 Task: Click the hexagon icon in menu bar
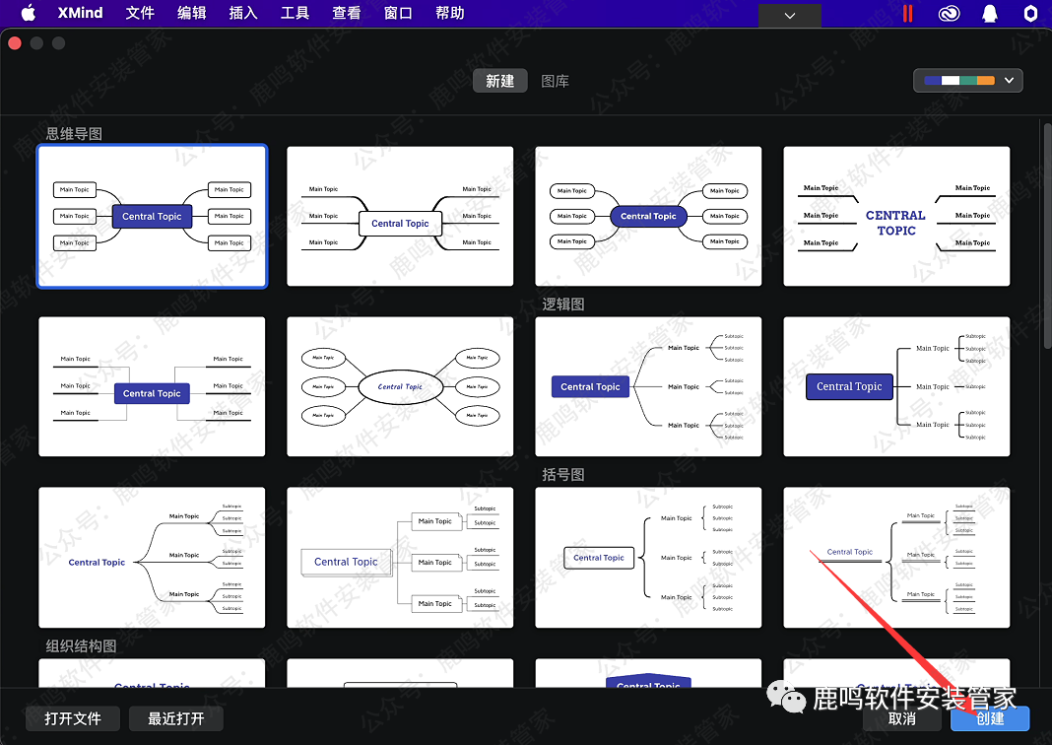click(1030, 14)
